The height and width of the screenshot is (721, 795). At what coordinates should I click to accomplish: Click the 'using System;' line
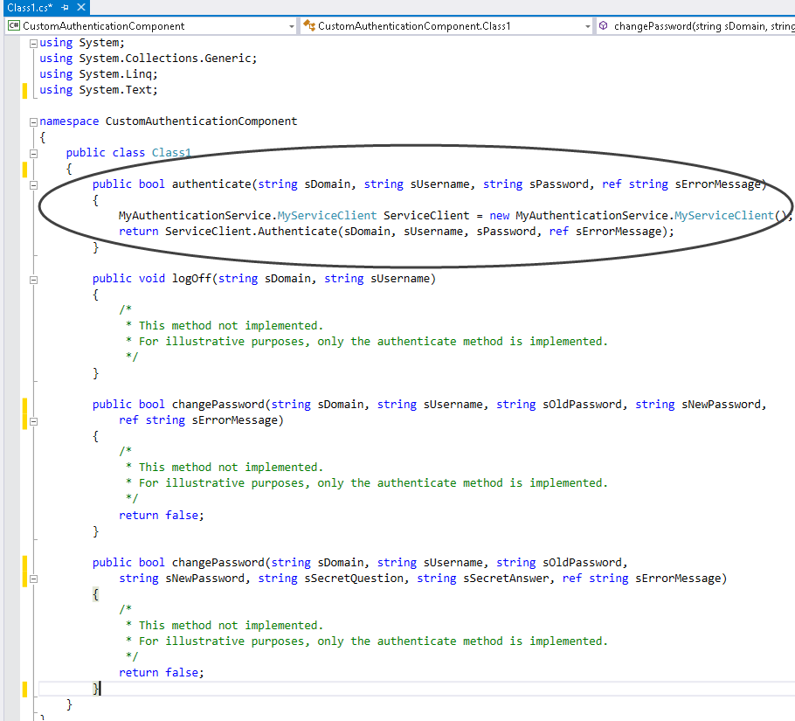click(x=82, y=43)
